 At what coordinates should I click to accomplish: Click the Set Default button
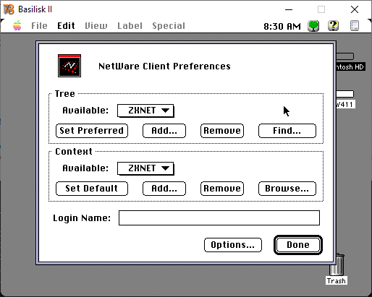92,189
